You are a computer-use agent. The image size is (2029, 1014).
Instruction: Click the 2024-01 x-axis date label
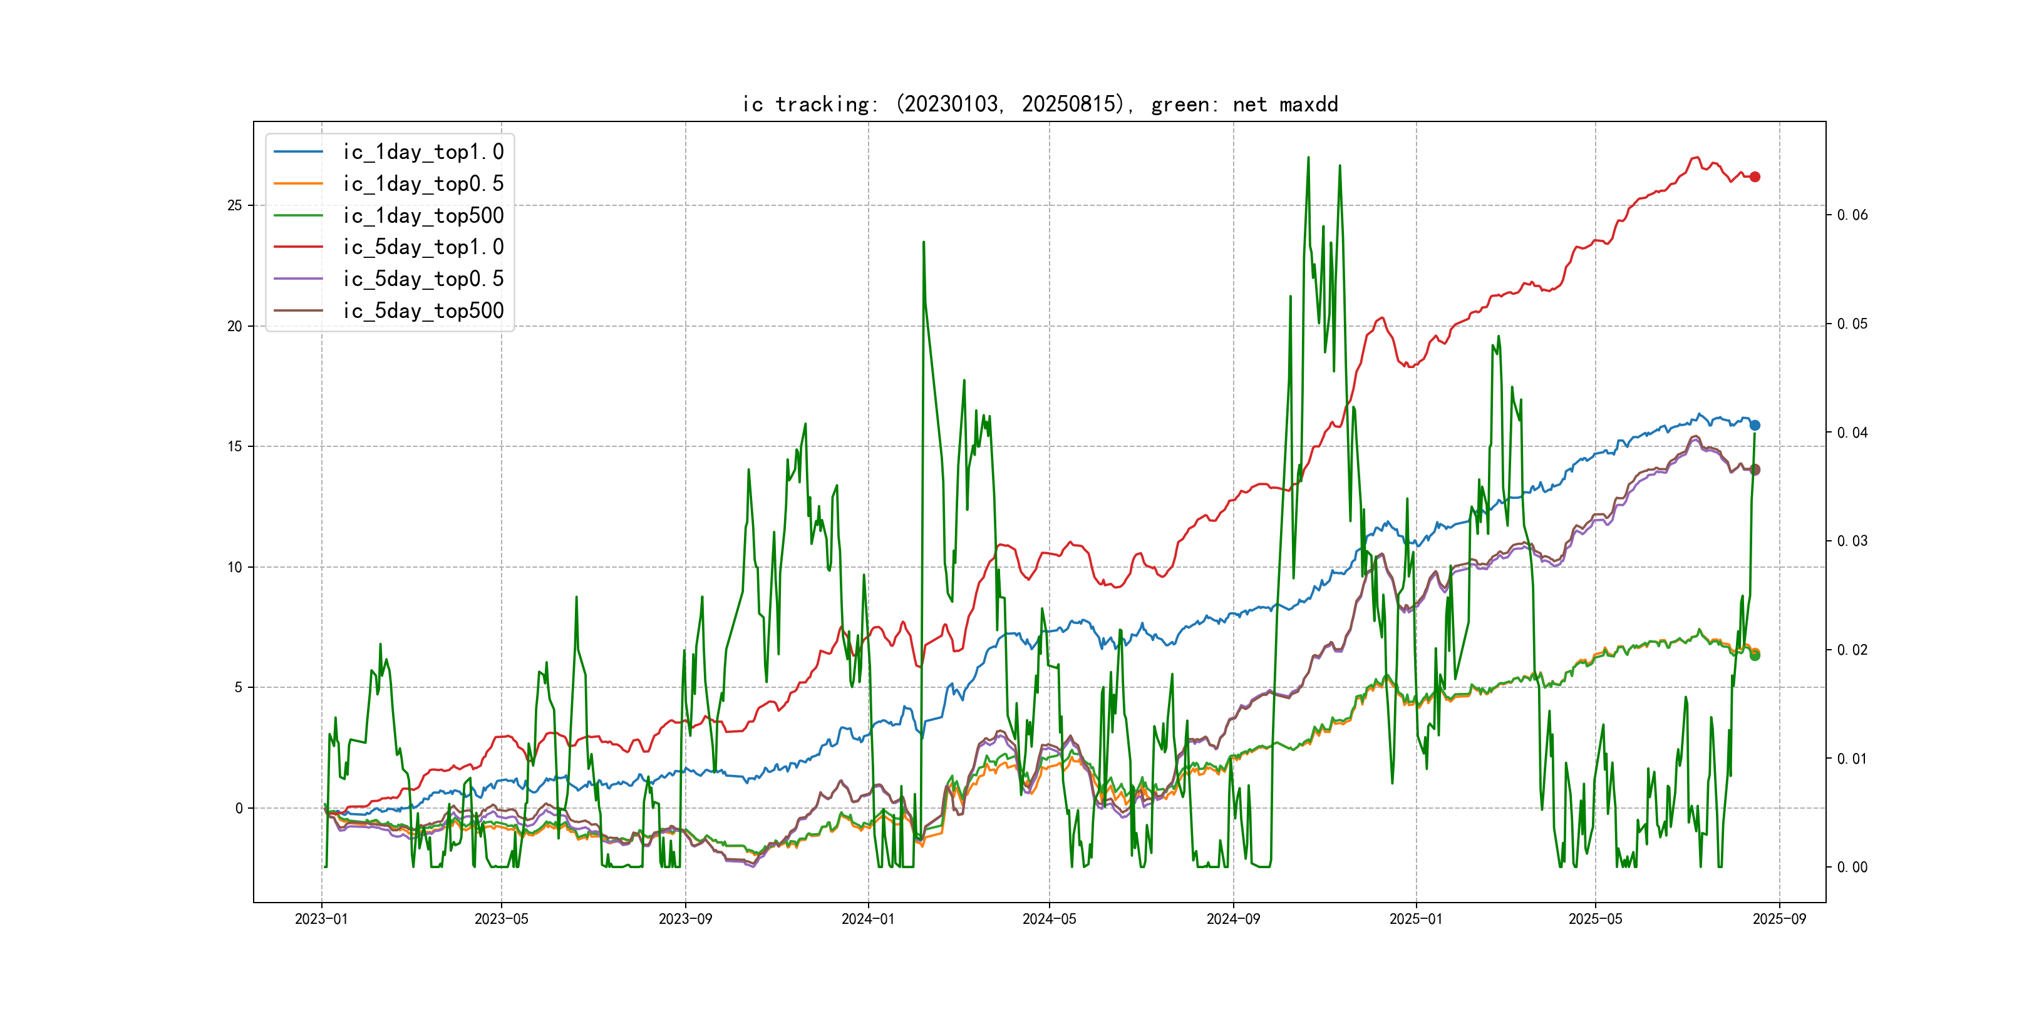point(868,919)
